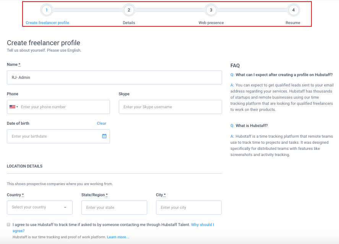Go to the Resume step label
Viewport: 339px width, 244px height.
click(x=293, y=23)
